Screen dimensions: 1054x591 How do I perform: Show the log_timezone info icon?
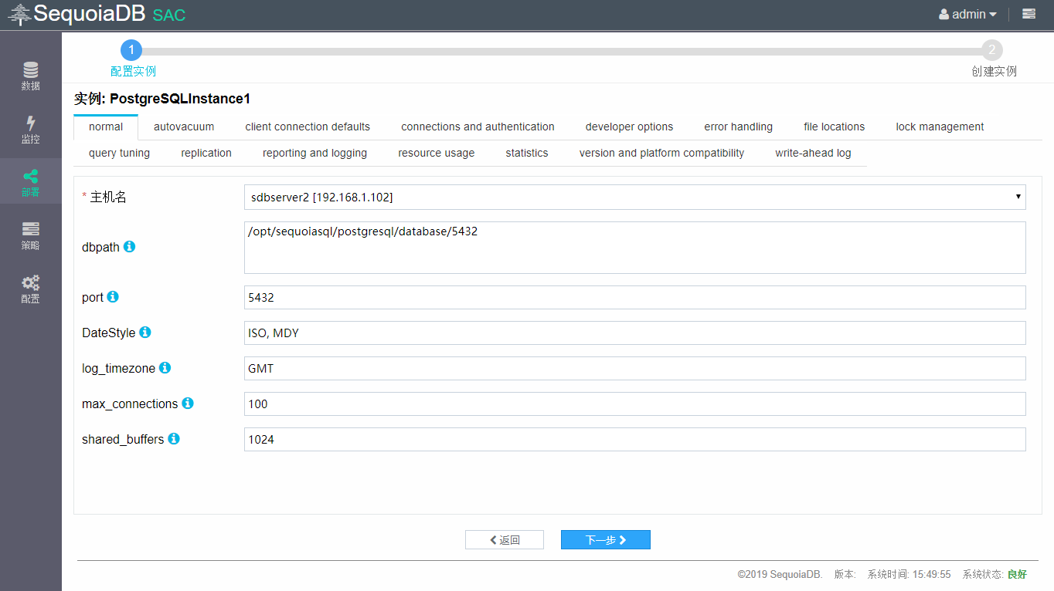tap(165, 368)
